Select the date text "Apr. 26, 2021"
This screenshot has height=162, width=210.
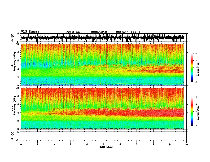pos(74,32)
